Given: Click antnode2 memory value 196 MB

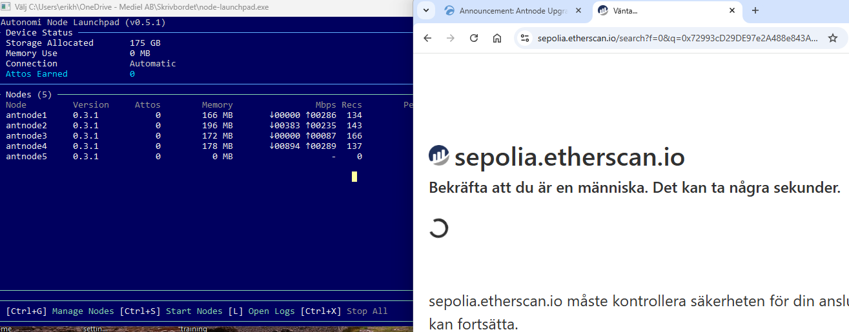Looking at the screenshot, I should click(218, 125).
